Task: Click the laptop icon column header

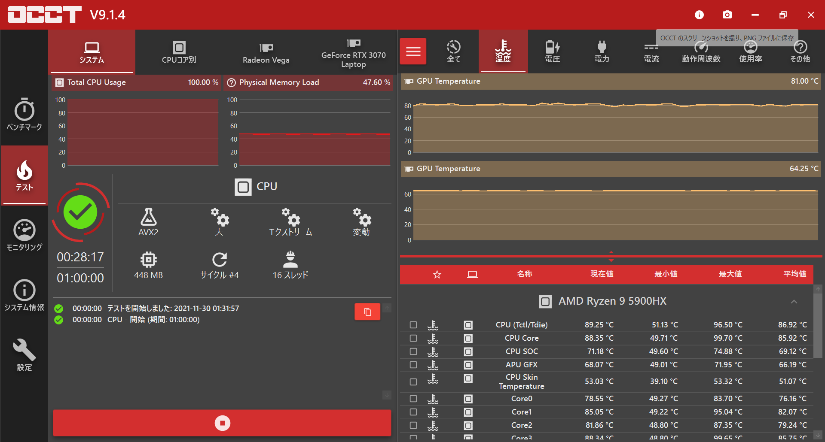Action: [x=472, y=274]
